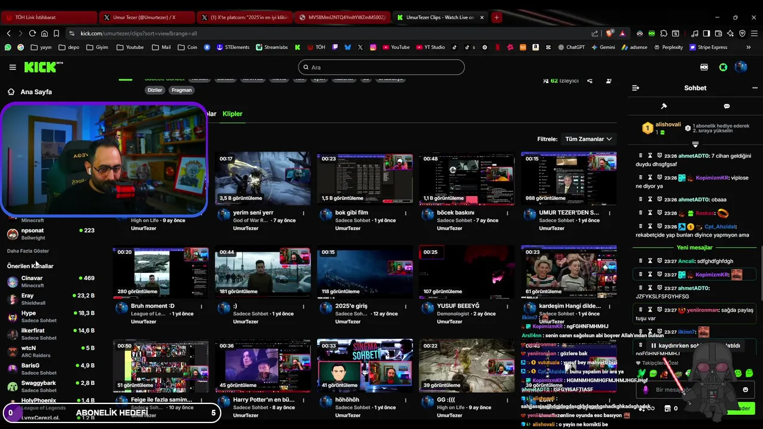Reload the page in browser toolbar
This screenshot has width=763, height=429.
pyautogui.click(x=32, y=33)
